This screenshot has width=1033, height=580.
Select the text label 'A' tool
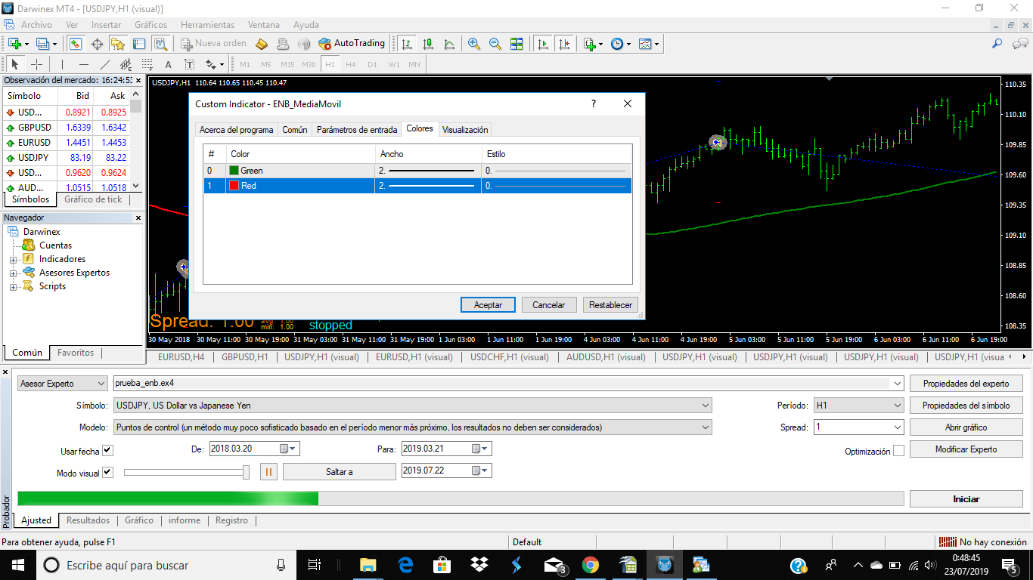click(168, 64)
